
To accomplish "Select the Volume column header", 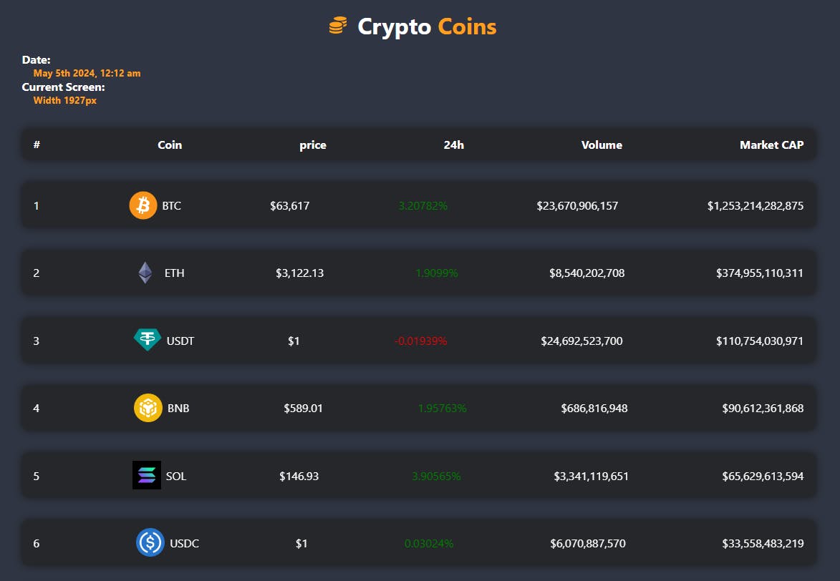I will [x=602, y=145].
